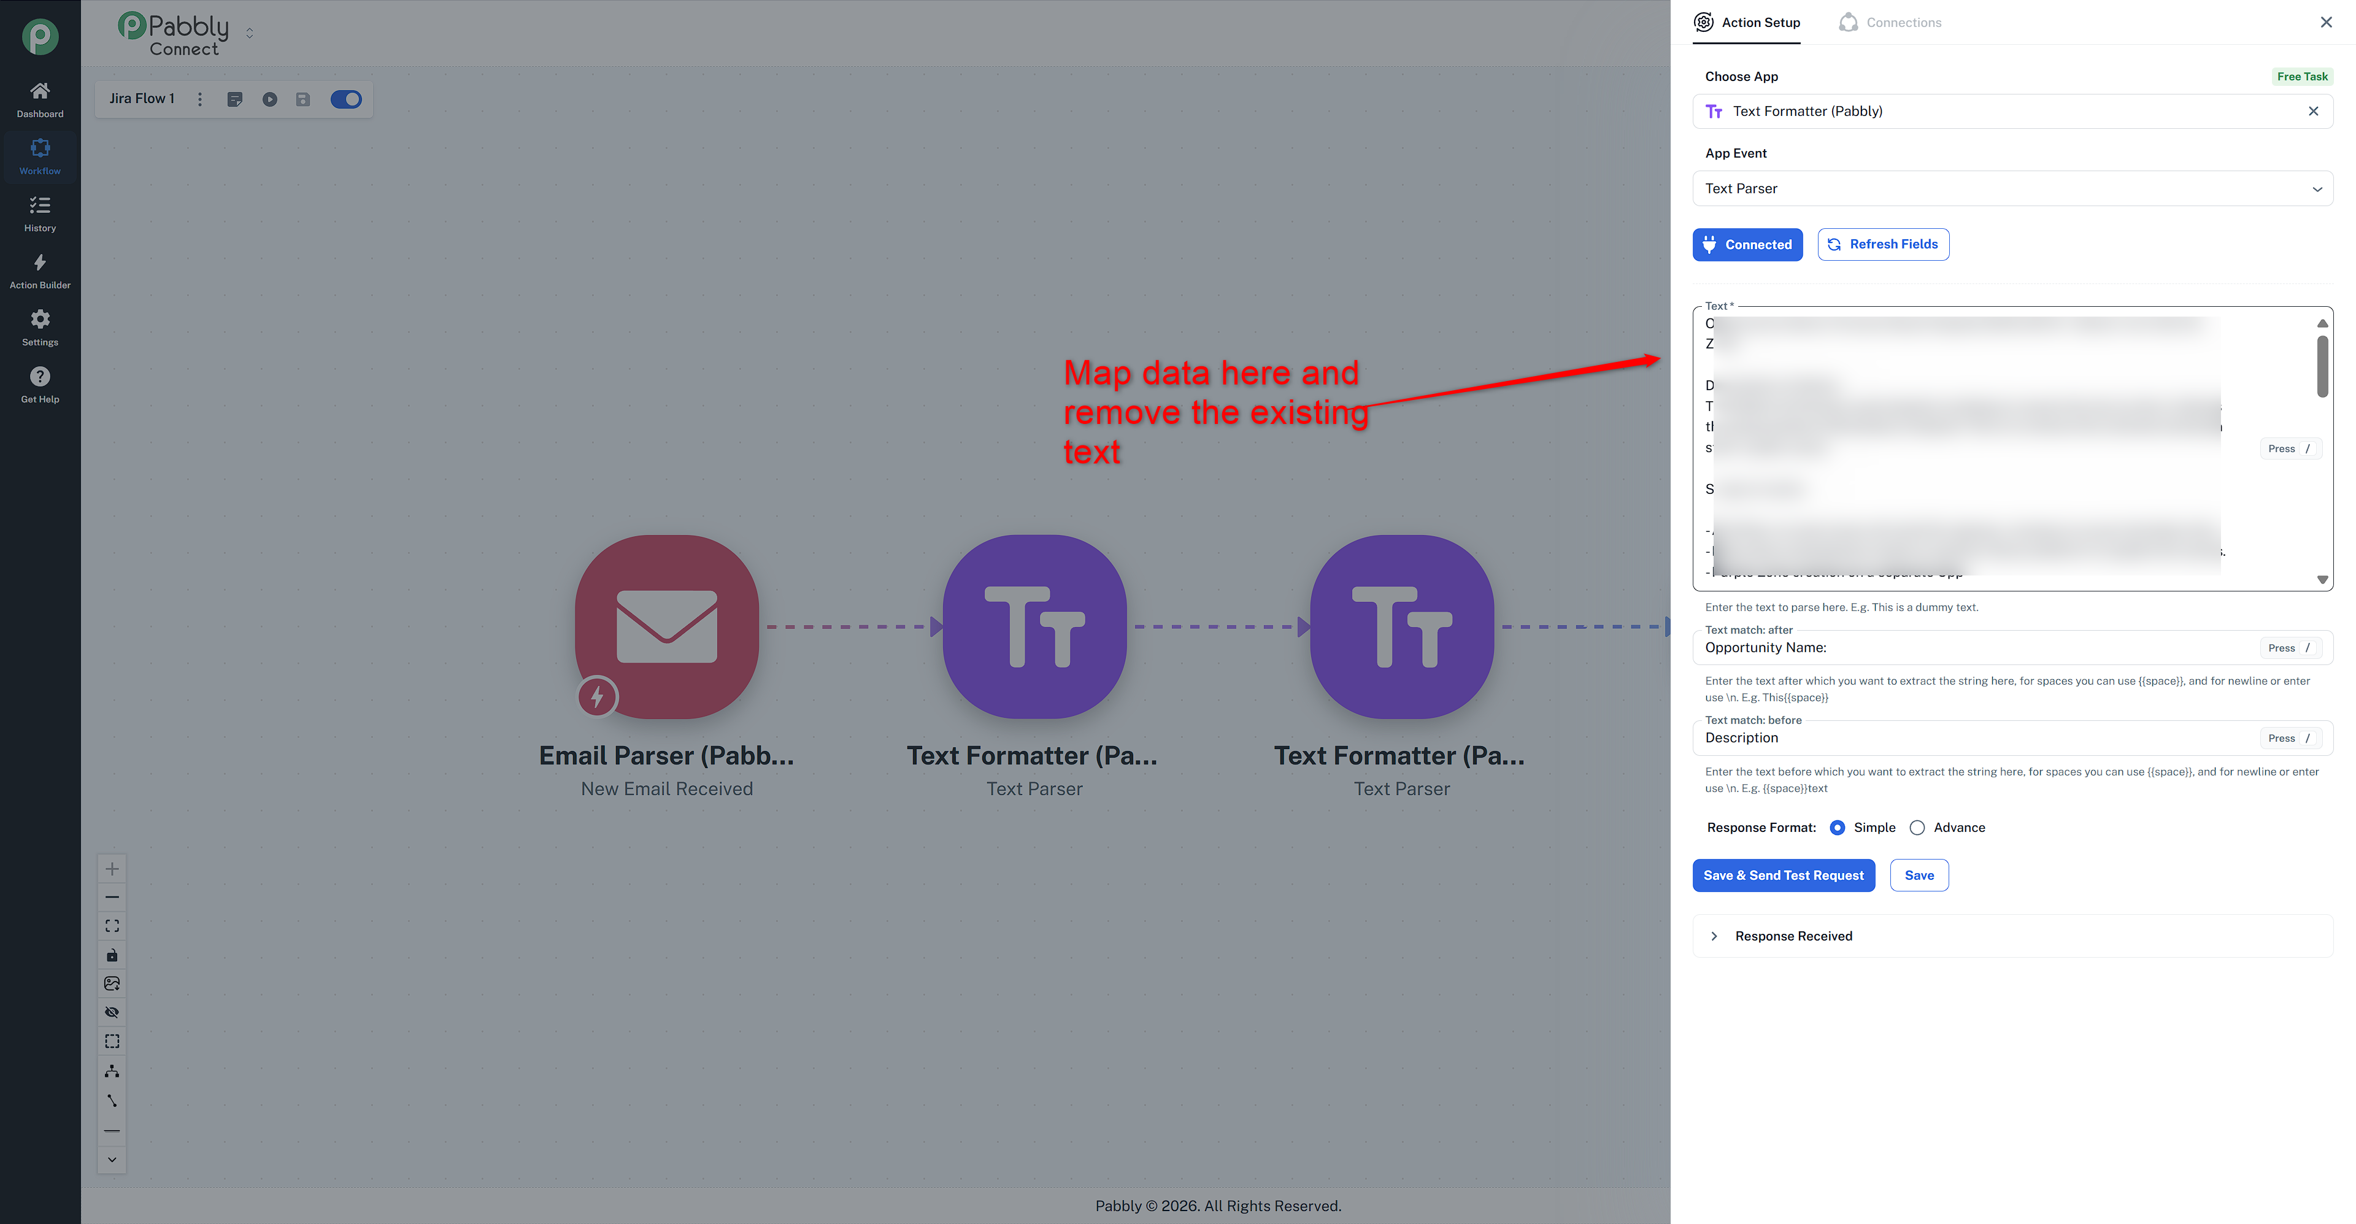The image size is (2356, 1224).
Task: Select the Text Formatter node right after Email Parser
Action: [x=1034, y=626]
